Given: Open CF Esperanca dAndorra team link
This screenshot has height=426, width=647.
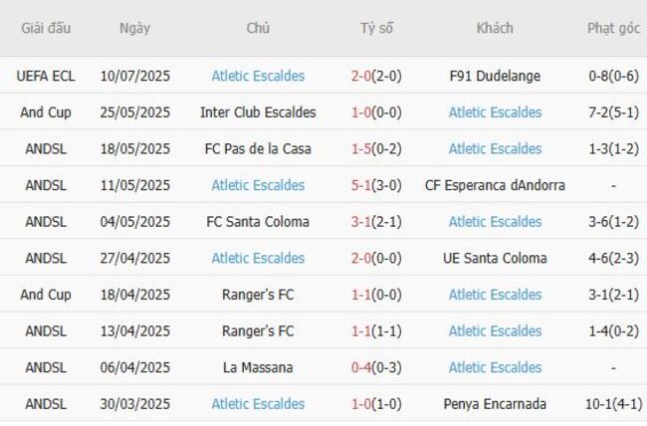Looking at the screenshot, I should (495, 185).
